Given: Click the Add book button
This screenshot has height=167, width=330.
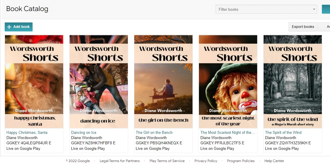Looking at the screenshot, I should (19, 27).
